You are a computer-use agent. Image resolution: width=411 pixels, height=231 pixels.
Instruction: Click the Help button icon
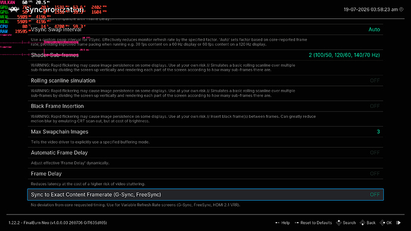278,223
